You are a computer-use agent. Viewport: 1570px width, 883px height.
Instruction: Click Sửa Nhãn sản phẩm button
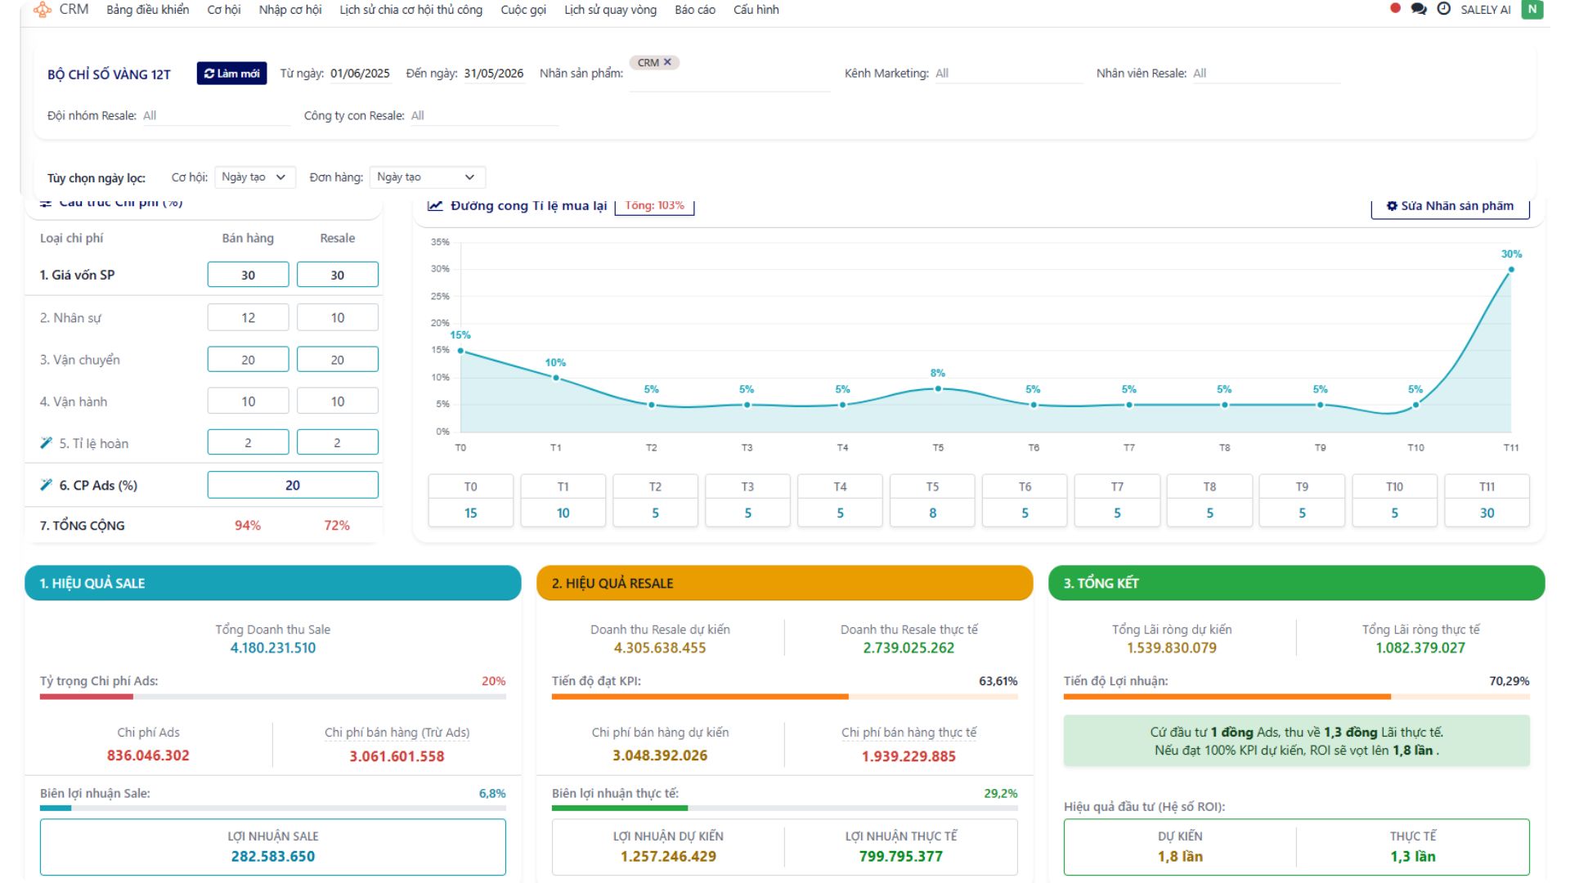click(x=1450, y=206)
